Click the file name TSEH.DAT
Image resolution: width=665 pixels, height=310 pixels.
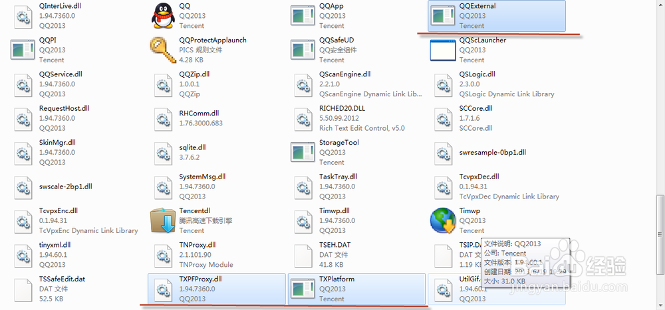tap(334, 245)
